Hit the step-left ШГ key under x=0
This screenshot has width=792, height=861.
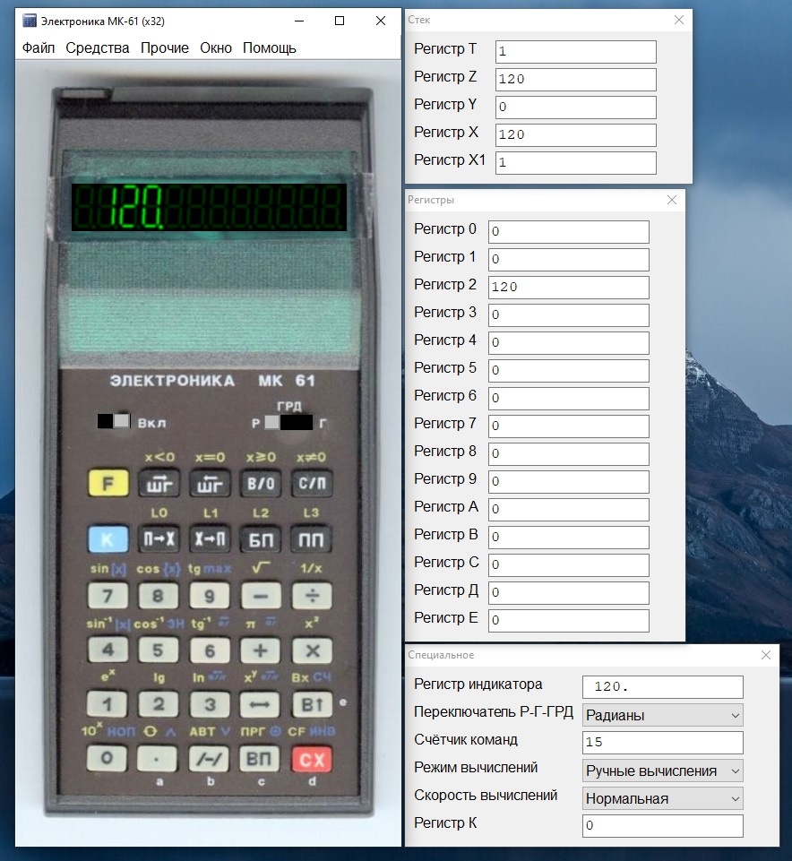point(210,483)
